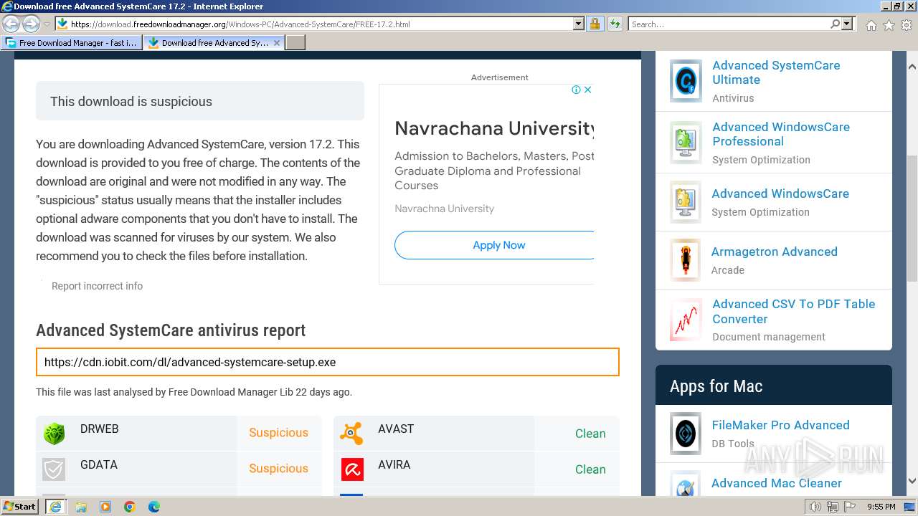Open Advanced CSV To PDF Table Converter link
Screen dimensions: 918x516
click(x=793, y=311)
